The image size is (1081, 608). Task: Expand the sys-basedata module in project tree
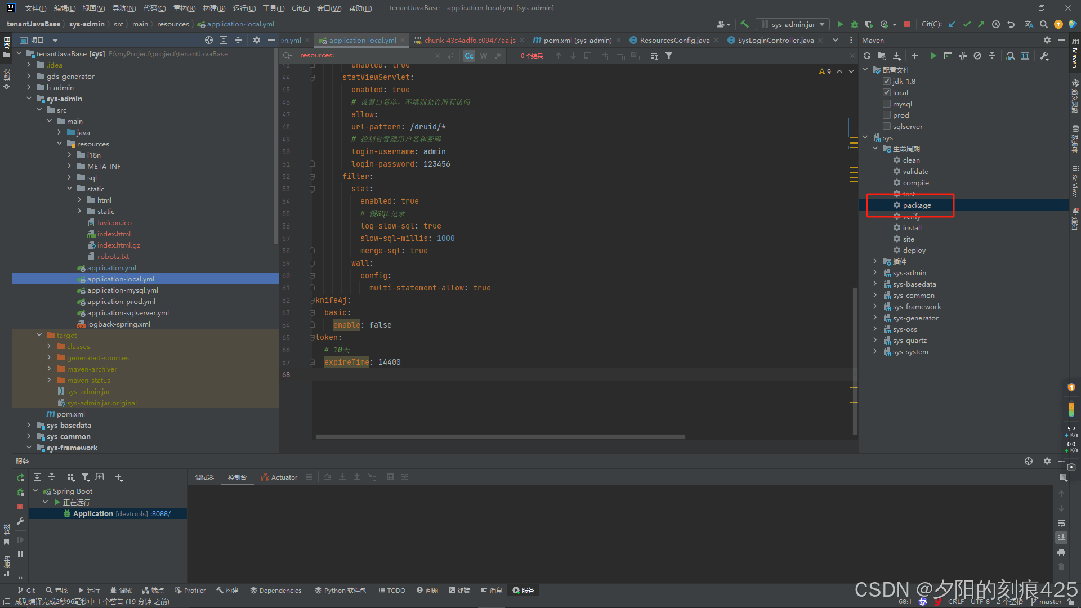click(29, 426)
